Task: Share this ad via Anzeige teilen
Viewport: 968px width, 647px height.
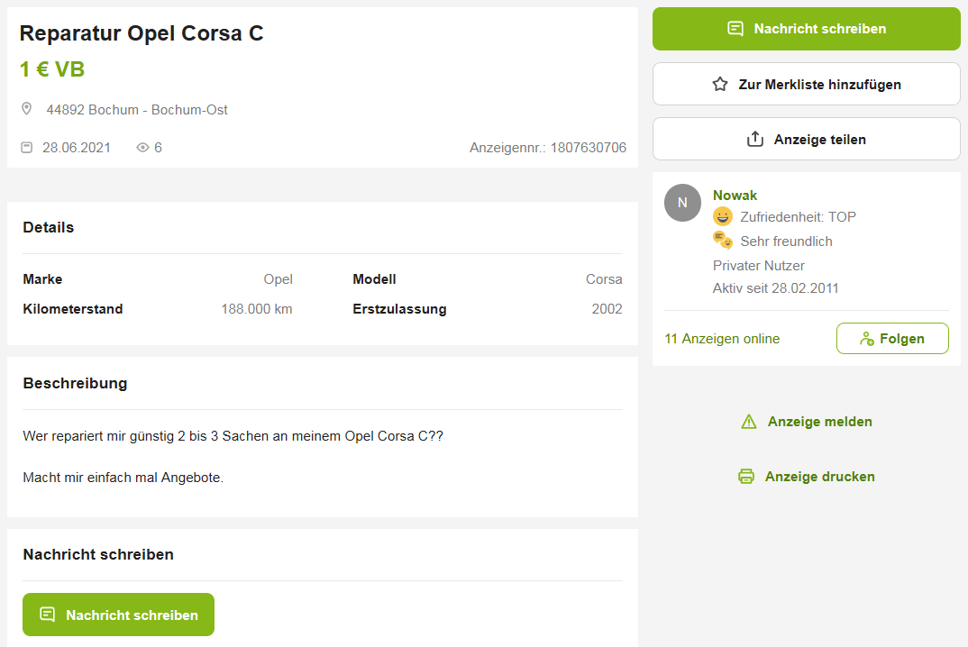Action: click(x=806, y=140)
